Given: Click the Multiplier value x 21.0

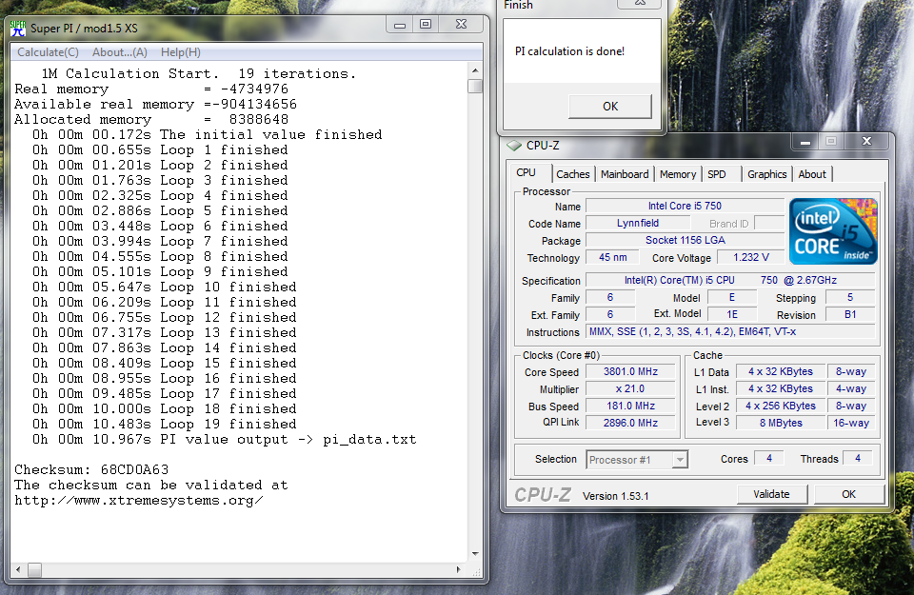Looking at the screenshot, I should pyautogui.click(x=630, y=388).
